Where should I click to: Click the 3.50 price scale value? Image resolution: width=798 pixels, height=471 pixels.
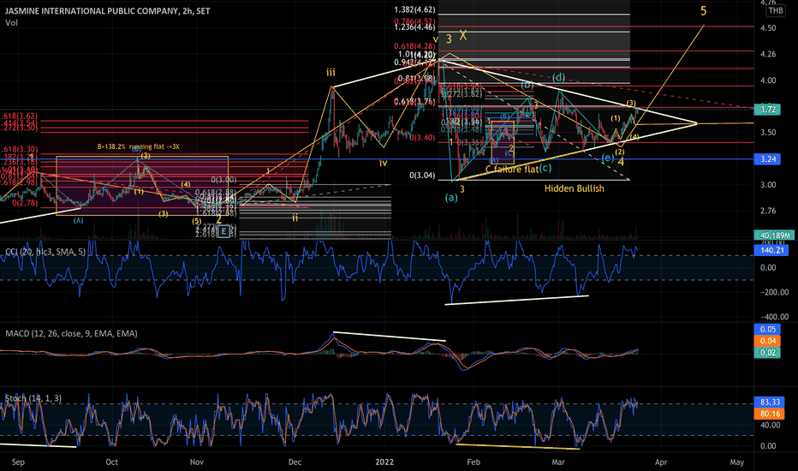click(768, 133)
